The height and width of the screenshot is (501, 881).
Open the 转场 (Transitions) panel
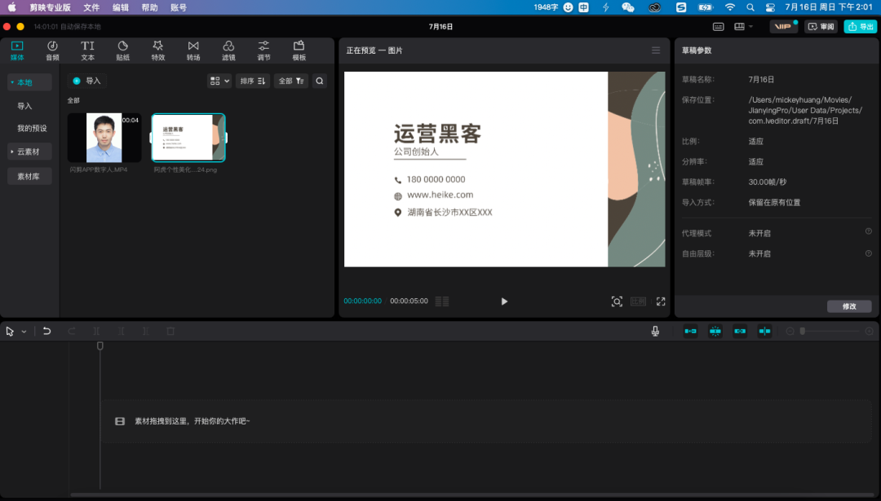click(x=193, y=50)
